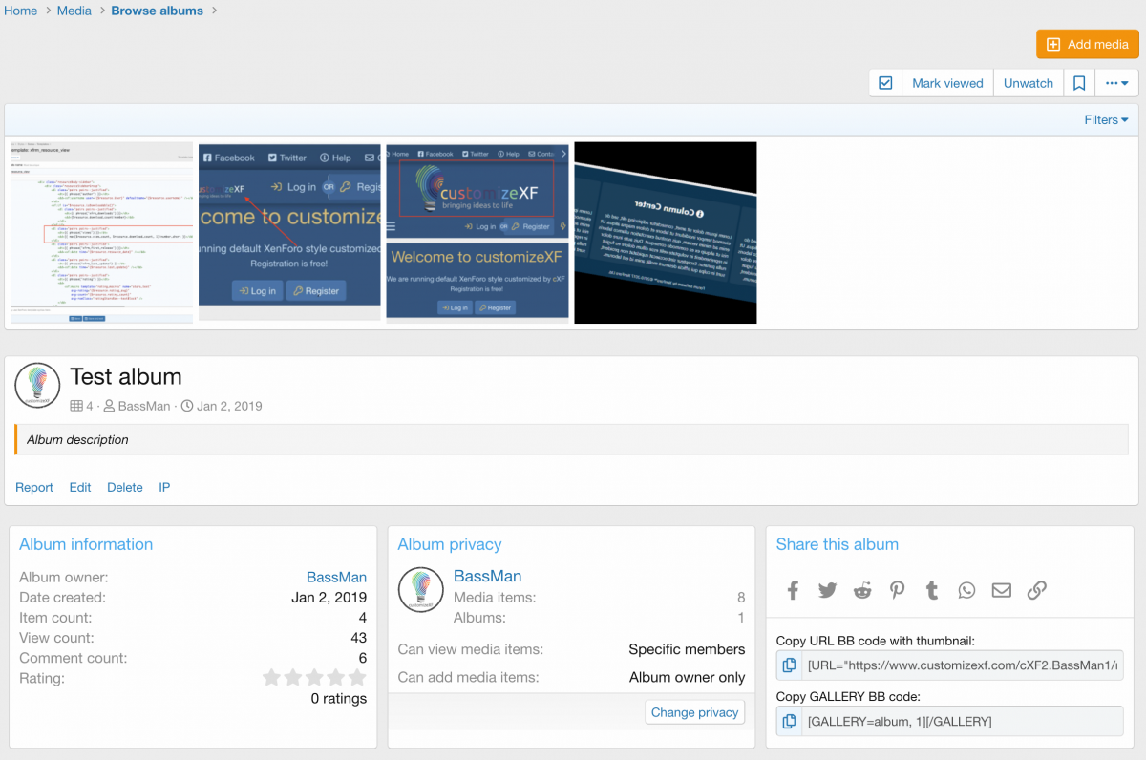The image size is (1146, 760).
Task: Share album on Reddit
Action: (862, 590)
